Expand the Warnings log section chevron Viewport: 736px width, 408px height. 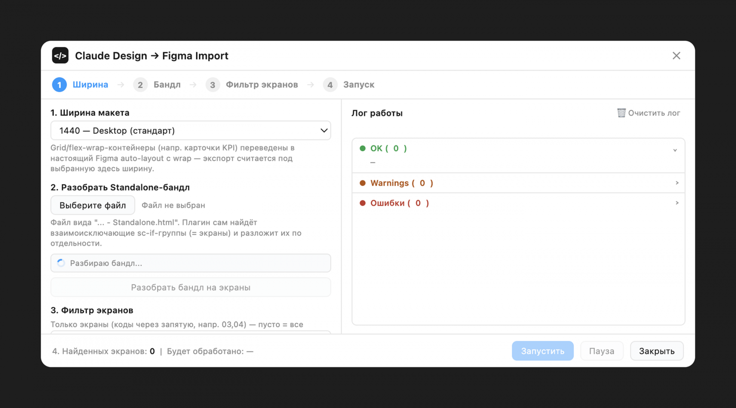coord(677,183)
